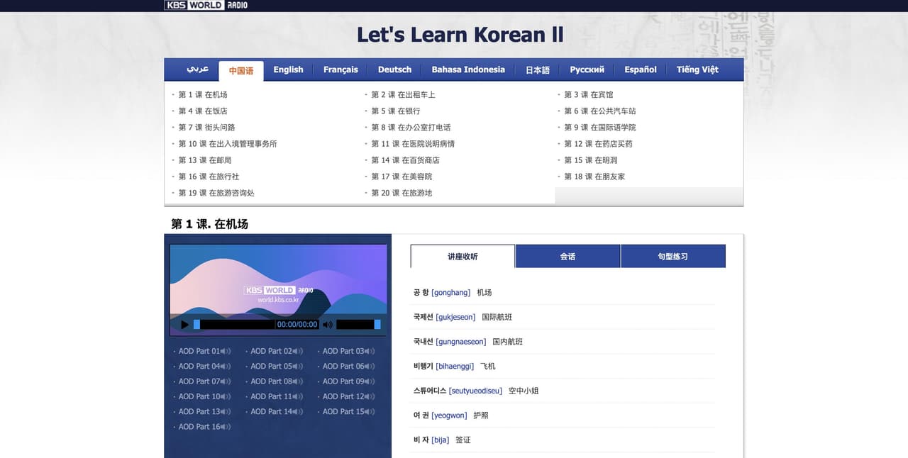Switch to the English language tab
The height and width of the screenshot is (458, 908).
288,69
